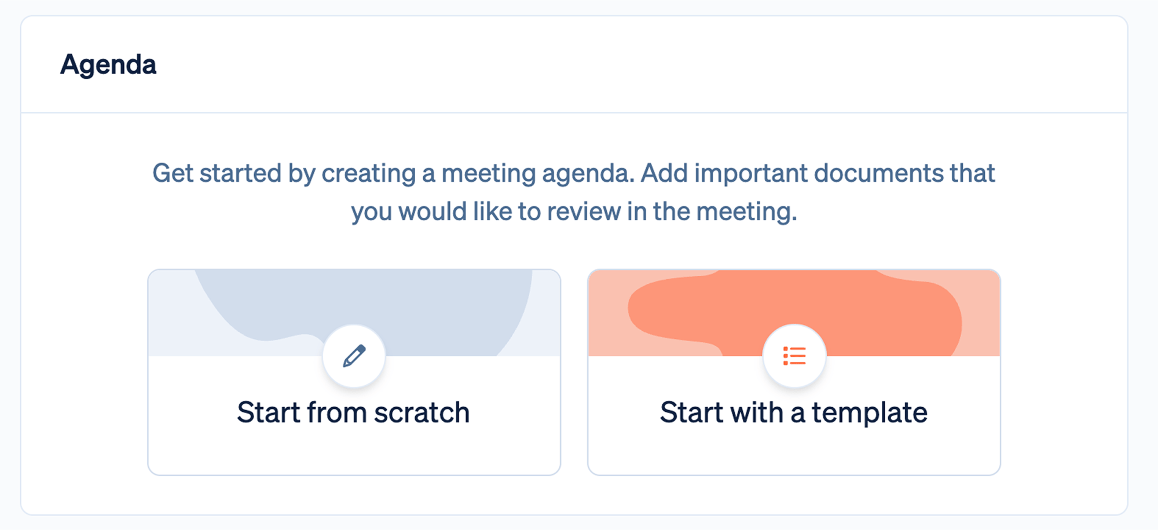Choose the "Start from scratch" label
Viewport: 1158px width, 530px height.
click(x=353, y=412)
